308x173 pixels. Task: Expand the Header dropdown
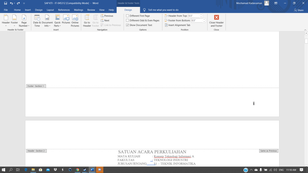coord(6,21)
